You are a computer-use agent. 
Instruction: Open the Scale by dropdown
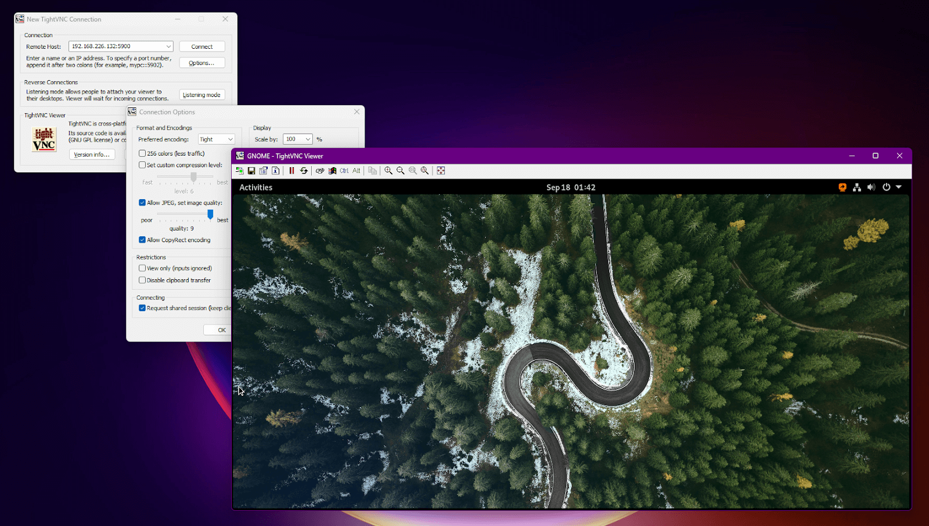pos(308,139)
